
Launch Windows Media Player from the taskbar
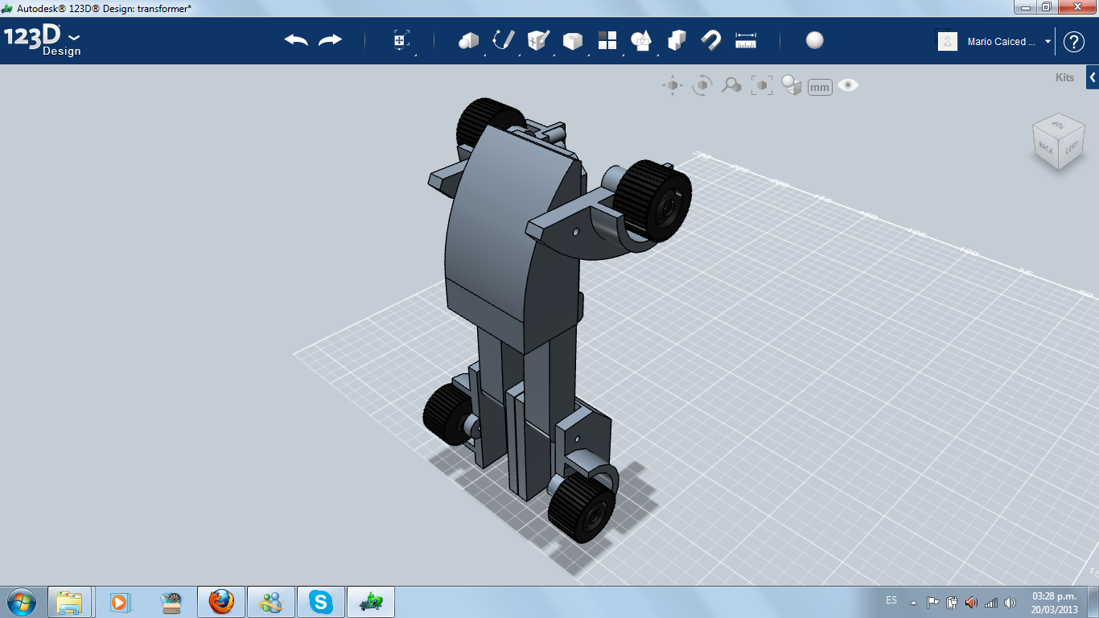click(119, 602)
